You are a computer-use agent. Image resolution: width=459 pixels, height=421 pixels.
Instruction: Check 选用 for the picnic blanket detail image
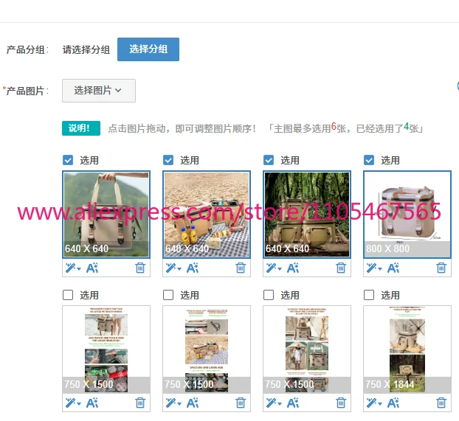(168, 295)
